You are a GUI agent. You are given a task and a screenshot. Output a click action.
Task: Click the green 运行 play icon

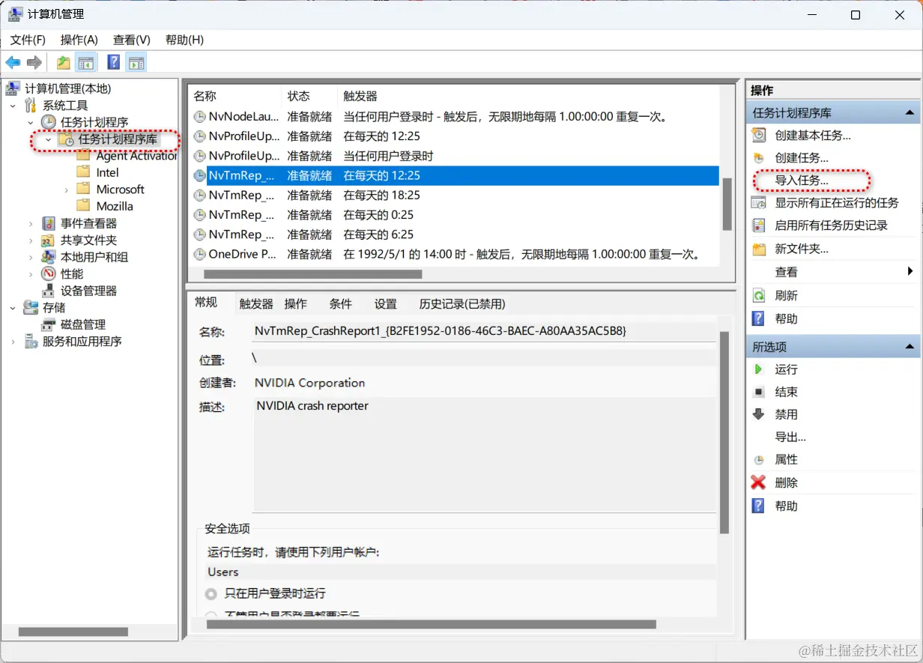(x=759, y=369)
